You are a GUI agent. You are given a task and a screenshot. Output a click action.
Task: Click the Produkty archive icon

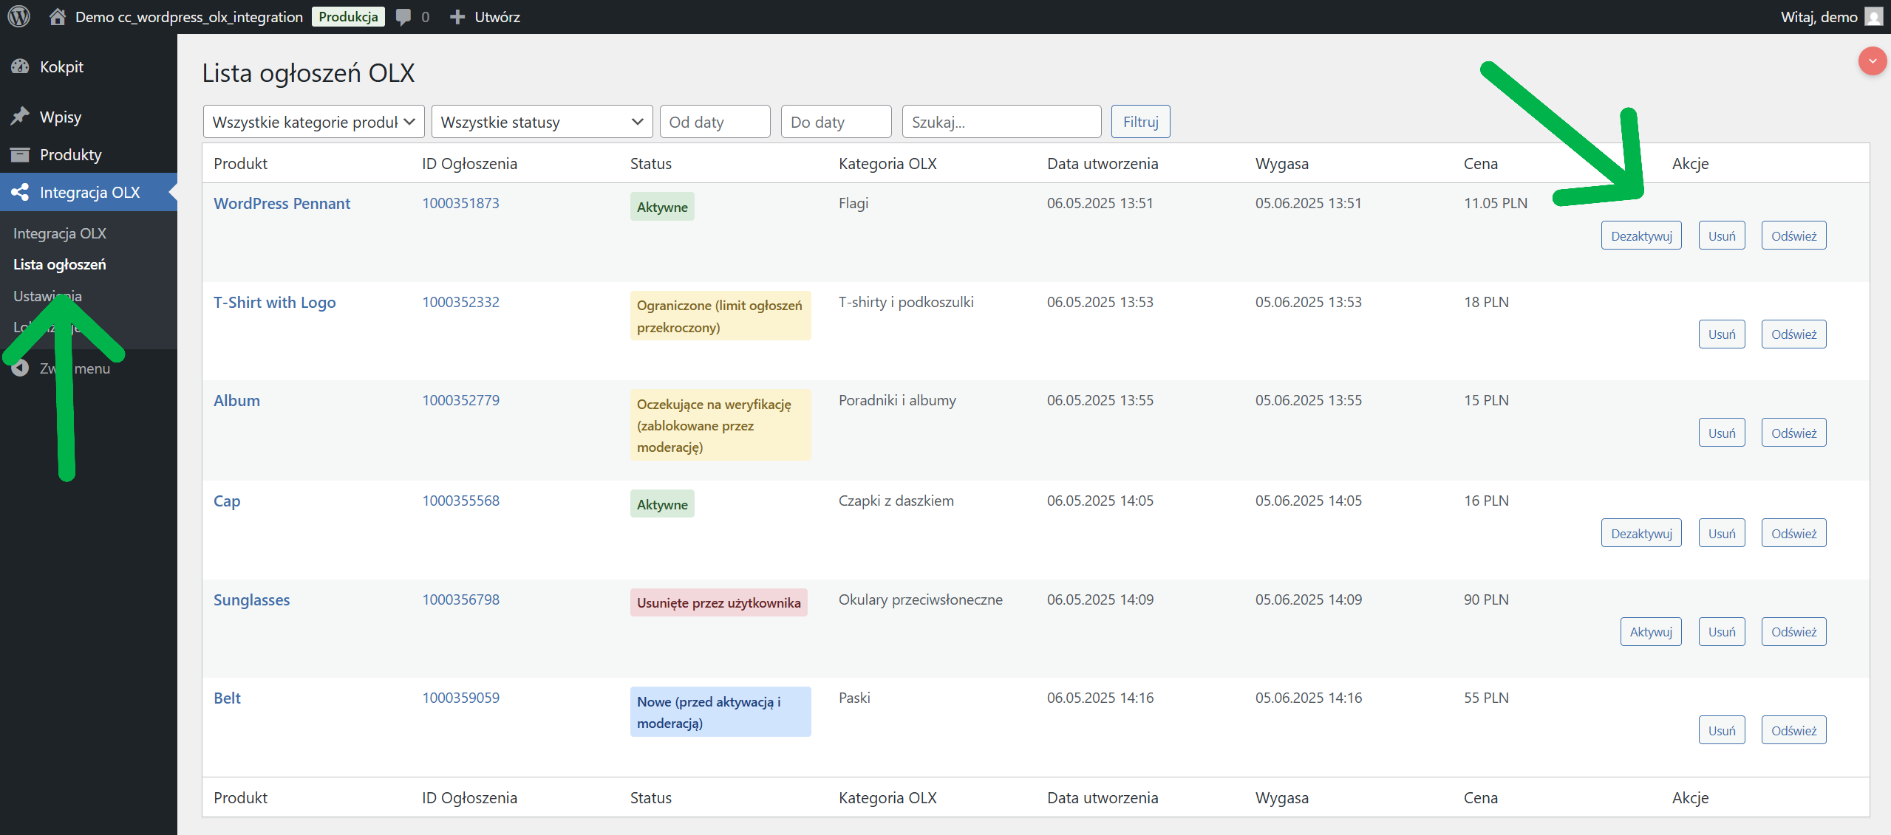coord(20,154)
